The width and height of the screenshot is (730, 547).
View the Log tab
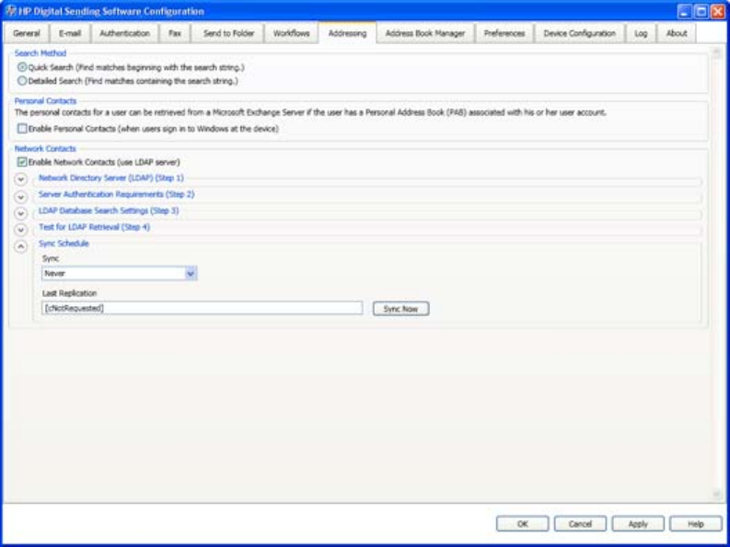tap(641, 33)
